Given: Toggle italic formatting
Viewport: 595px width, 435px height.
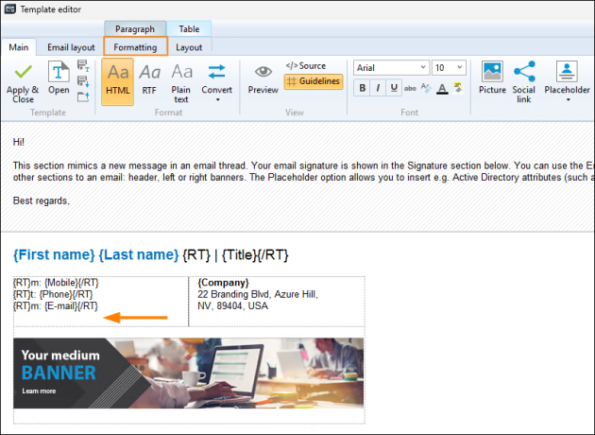Looking at the screenshot, I should [x=378, y=88].
